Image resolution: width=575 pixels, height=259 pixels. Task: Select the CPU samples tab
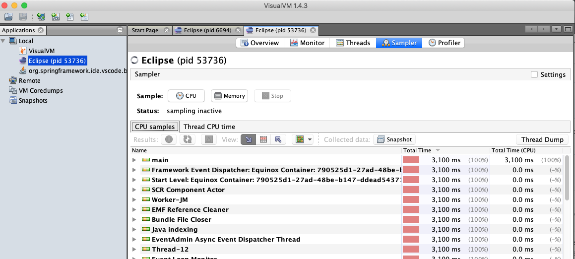(155, 127)
